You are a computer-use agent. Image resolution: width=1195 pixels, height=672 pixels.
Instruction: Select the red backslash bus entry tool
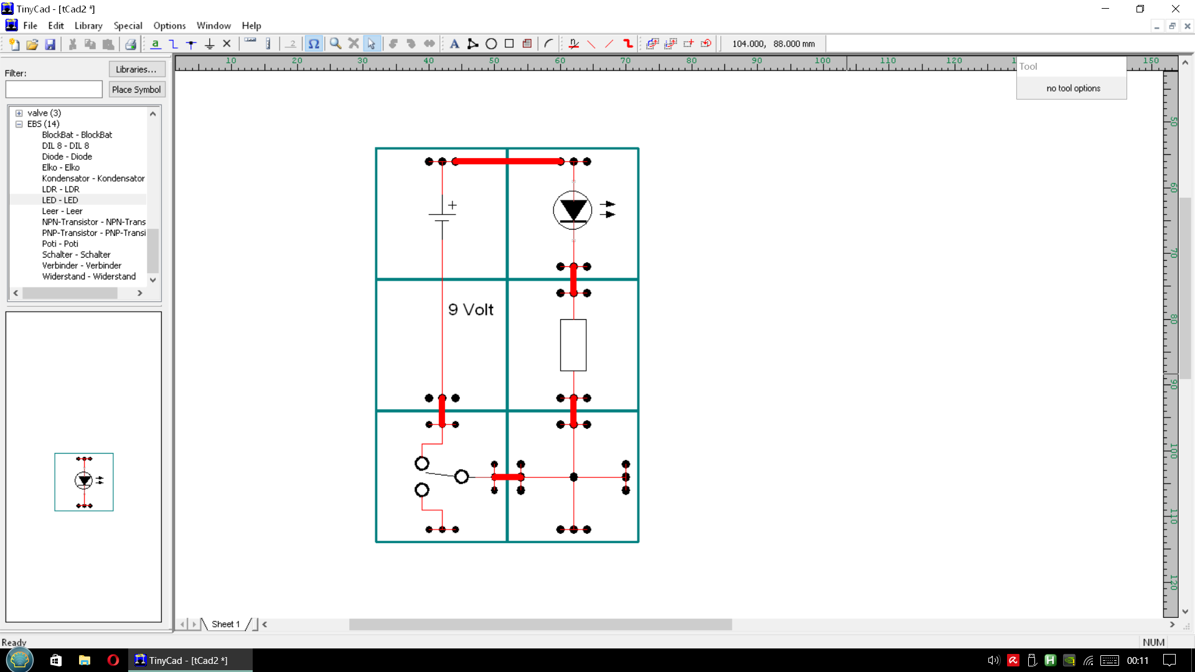(x=592, y=44)
